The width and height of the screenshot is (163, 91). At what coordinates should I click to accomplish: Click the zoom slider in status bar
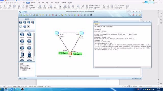(x=151, y=86)
